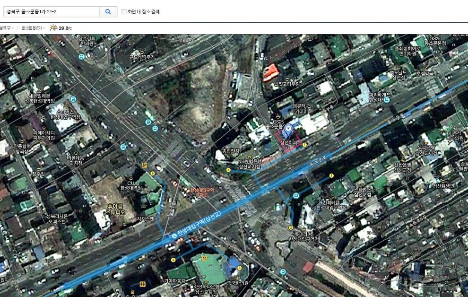This screenshot has width=468, height=297.
Task: Click the 곤드레떡주기 restaurant label
Action: pos(142,57)
